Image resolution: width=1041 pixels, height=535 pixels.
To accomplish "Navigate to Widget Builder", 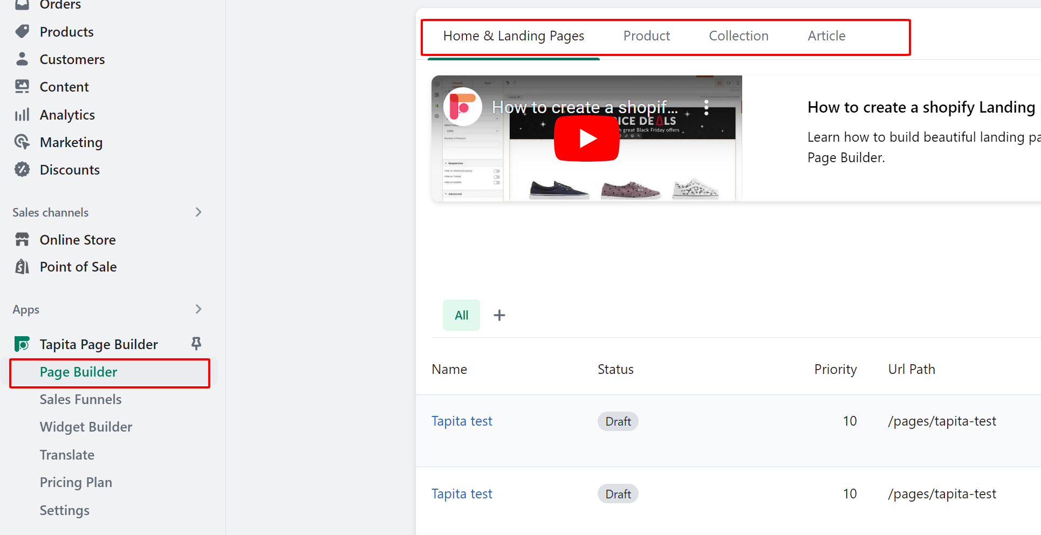I will pos(86,427).
